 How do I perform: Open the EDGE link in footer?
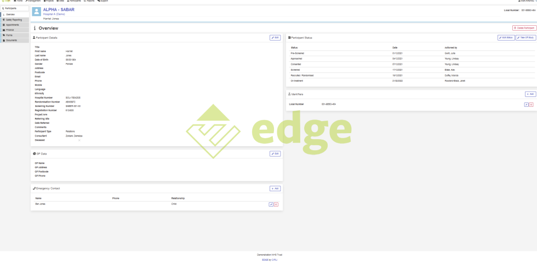point(265,260)
